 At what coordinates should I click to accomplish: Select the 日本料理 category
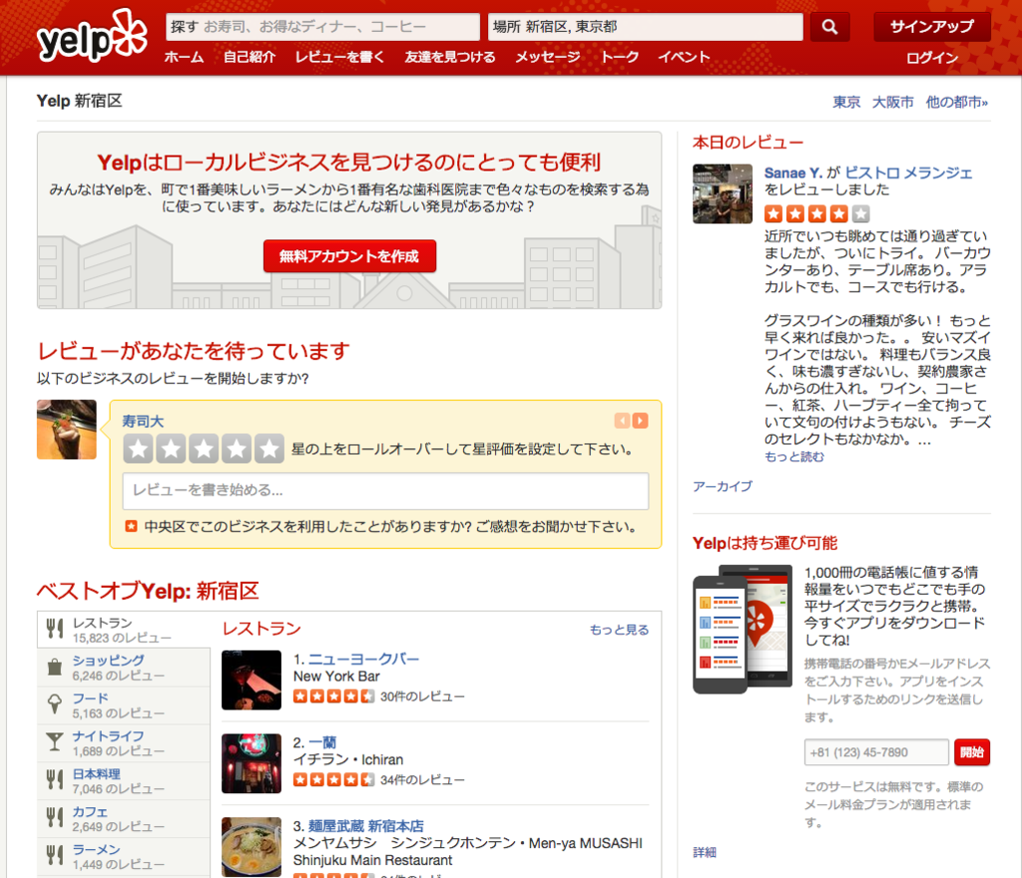124,780
